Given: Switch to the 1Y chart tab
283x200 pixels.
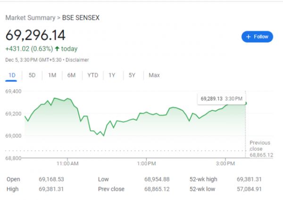Looking at the screenshot, I should (112, 75).
